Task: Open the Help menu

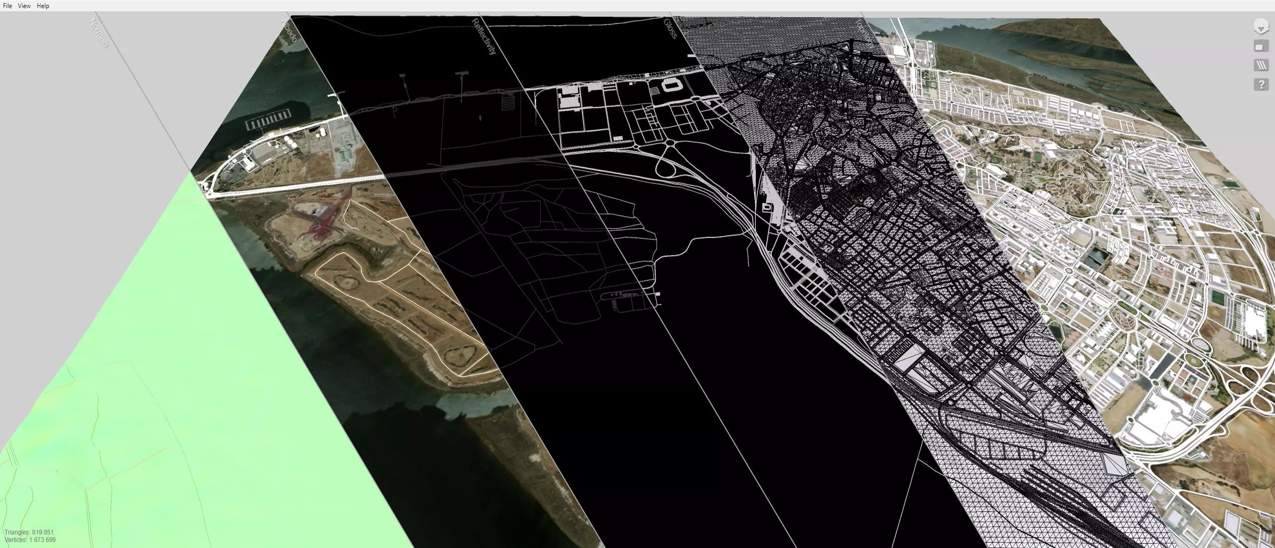Action: click(43, 6)
